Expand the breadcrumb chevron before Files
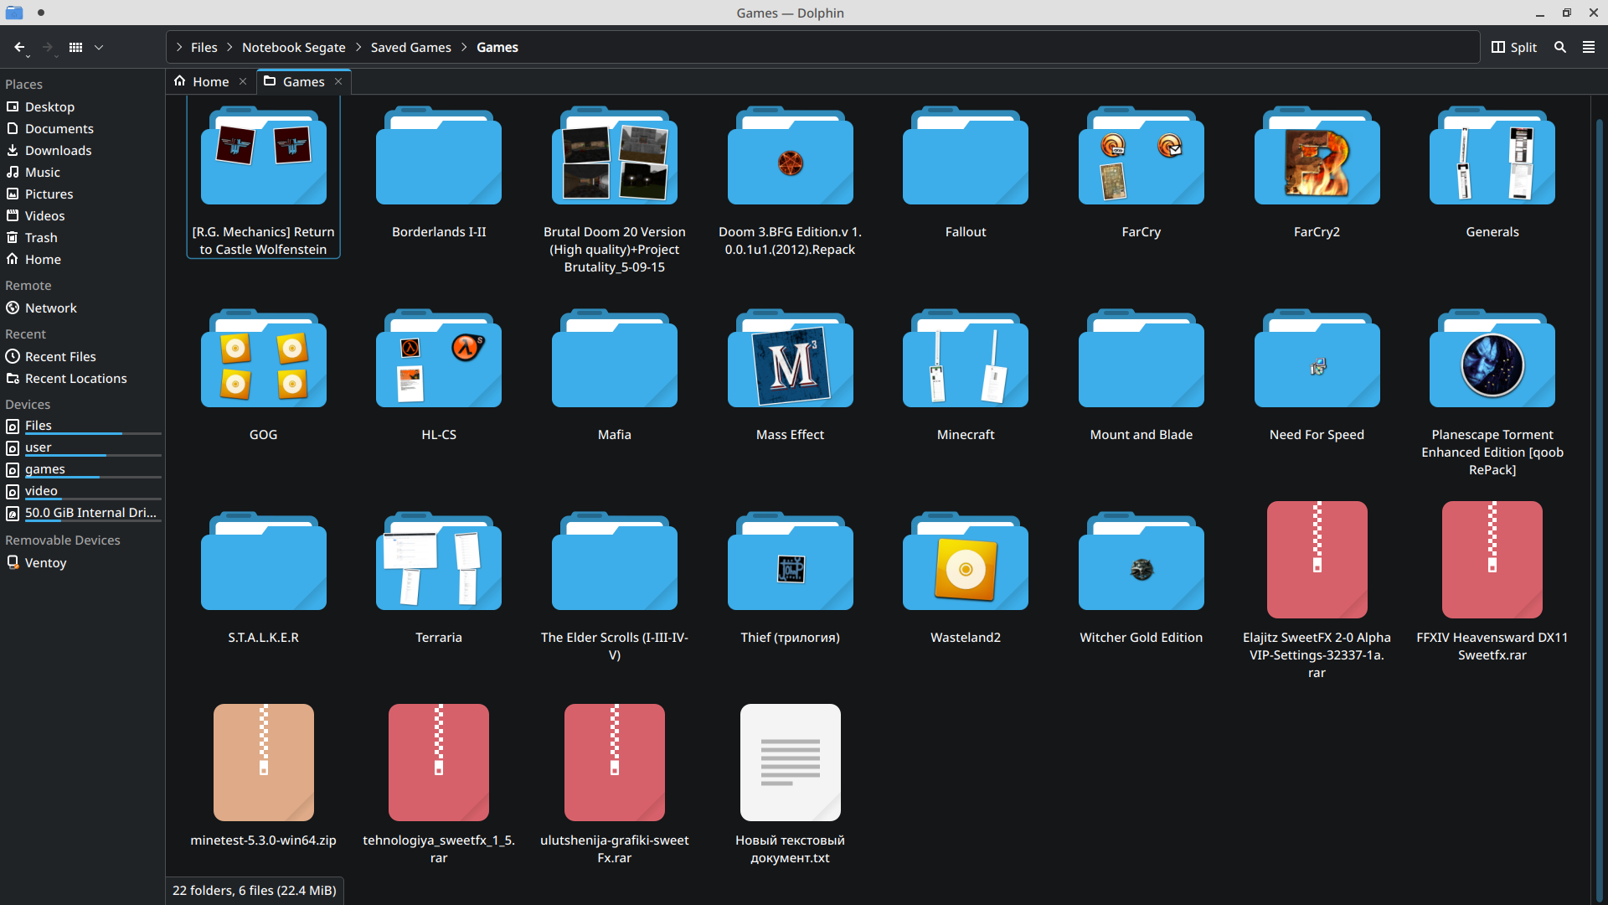 [179, 48]
